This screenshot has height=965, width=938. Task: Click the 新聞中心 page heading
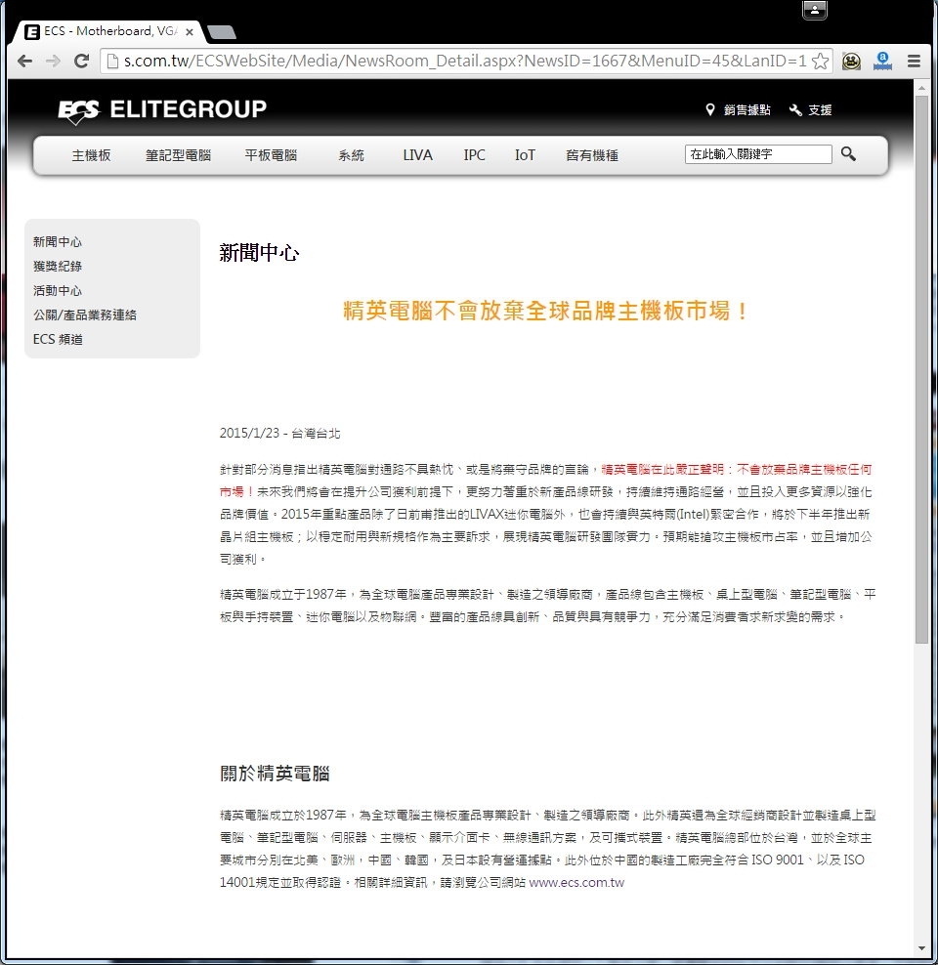tap(259, 253)
